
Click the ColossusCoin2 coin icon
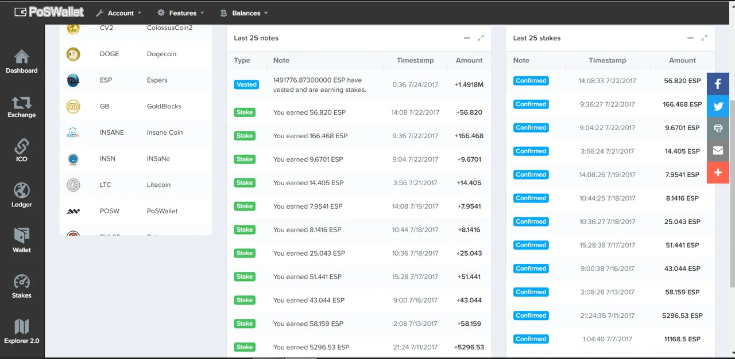coord(73,28)
